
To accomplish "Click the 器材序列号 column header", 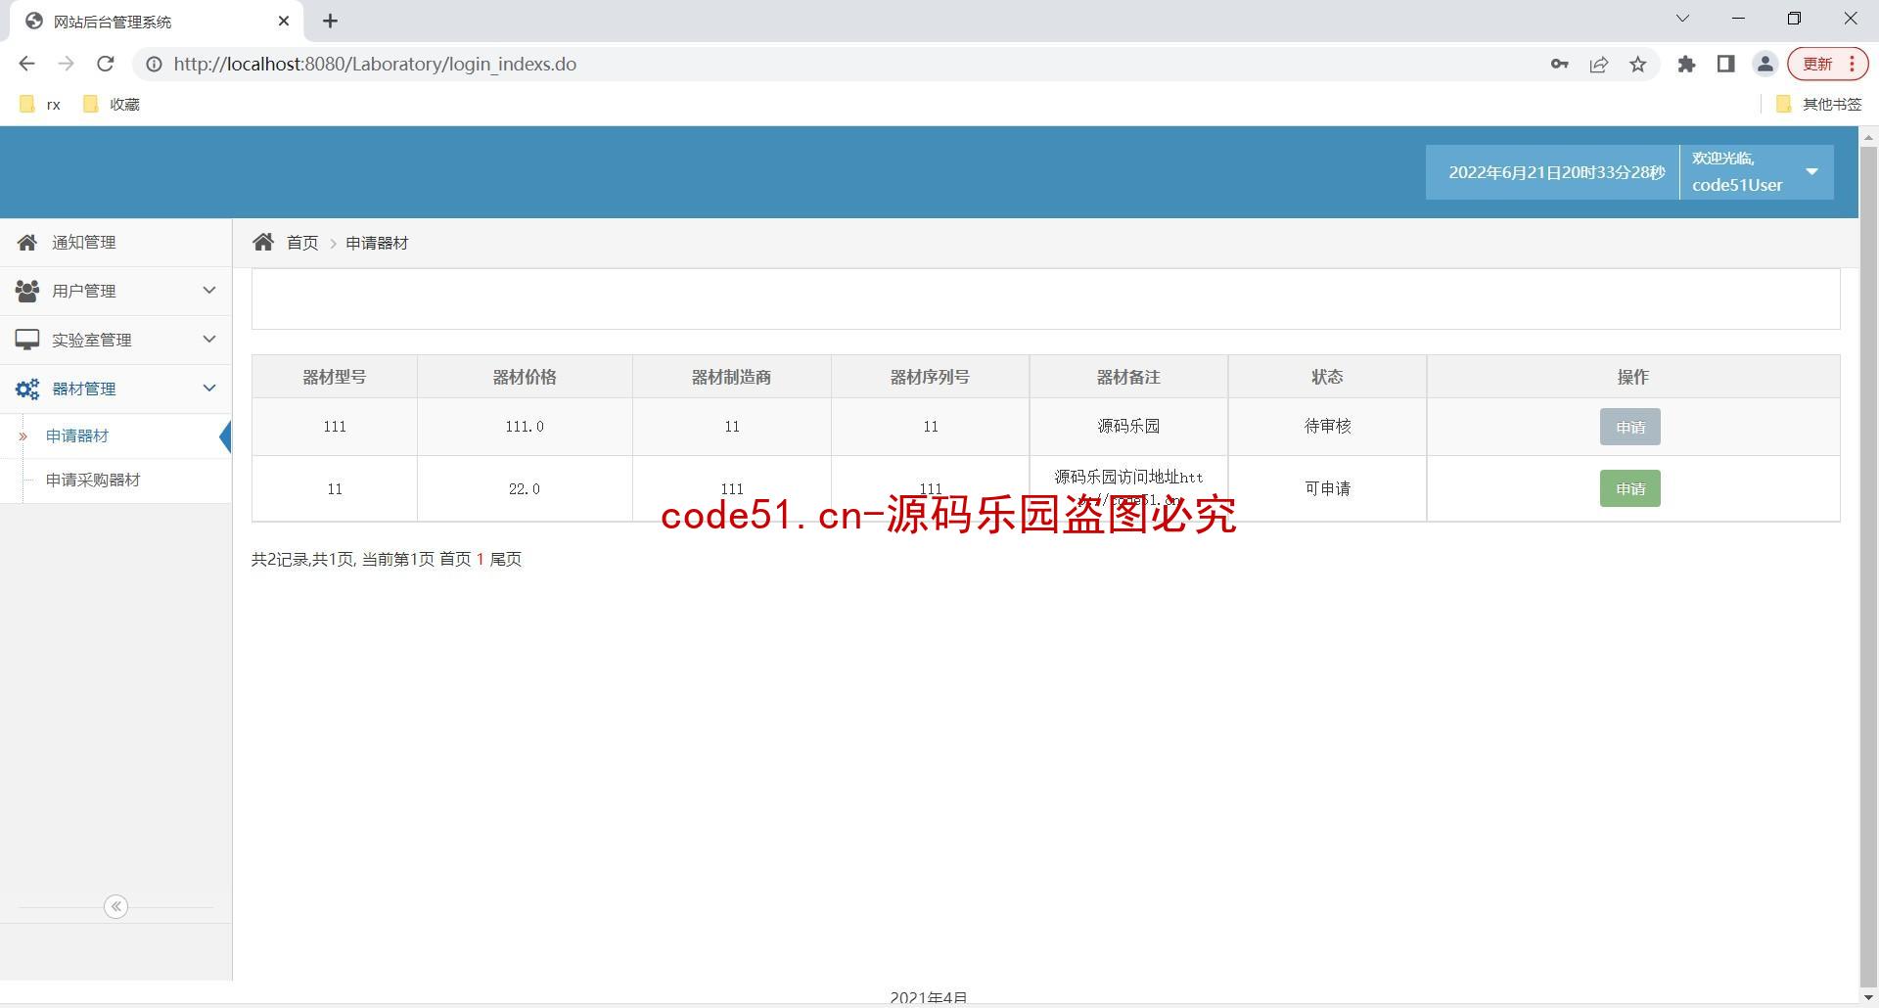I will click(x=930, y=377).
